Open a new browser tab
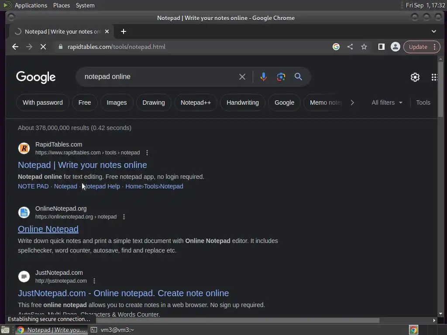Image resolution: width=447 pixels, height=335 pixels. (124, 31)
